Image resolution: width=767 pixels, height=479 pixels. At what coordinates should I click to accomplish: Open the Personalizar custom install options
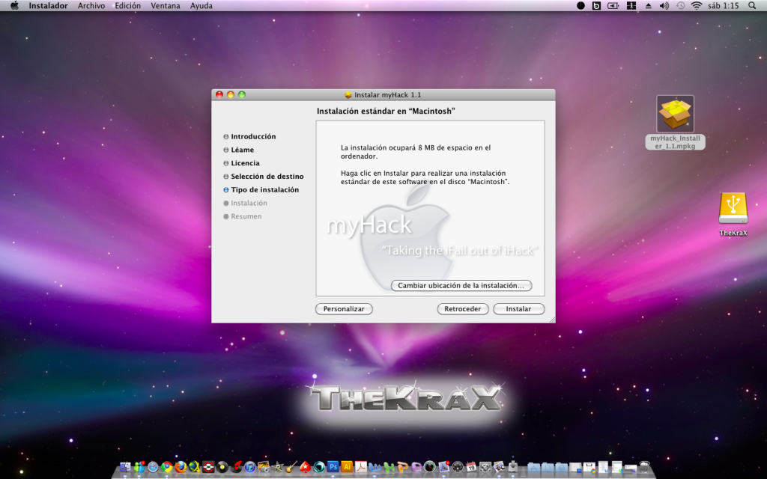[x=344, y=309]
